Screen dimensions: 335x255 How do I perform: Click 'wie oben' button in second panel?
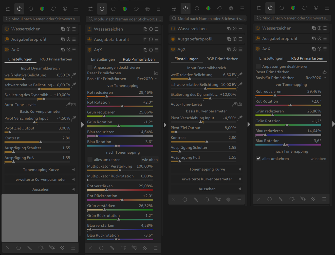click(x=150, y=160)
